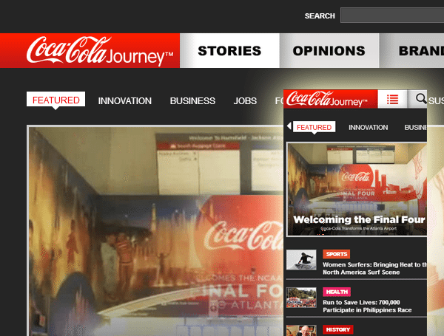Open the mobile magnifier search icon

(421, 99)
